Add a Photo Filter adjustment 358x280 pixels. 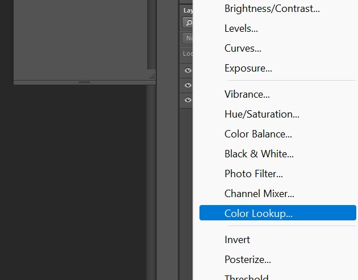click(x=253, y=174)
